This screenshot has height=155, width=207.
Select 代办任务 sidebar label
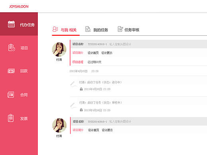tap(27, 25)
